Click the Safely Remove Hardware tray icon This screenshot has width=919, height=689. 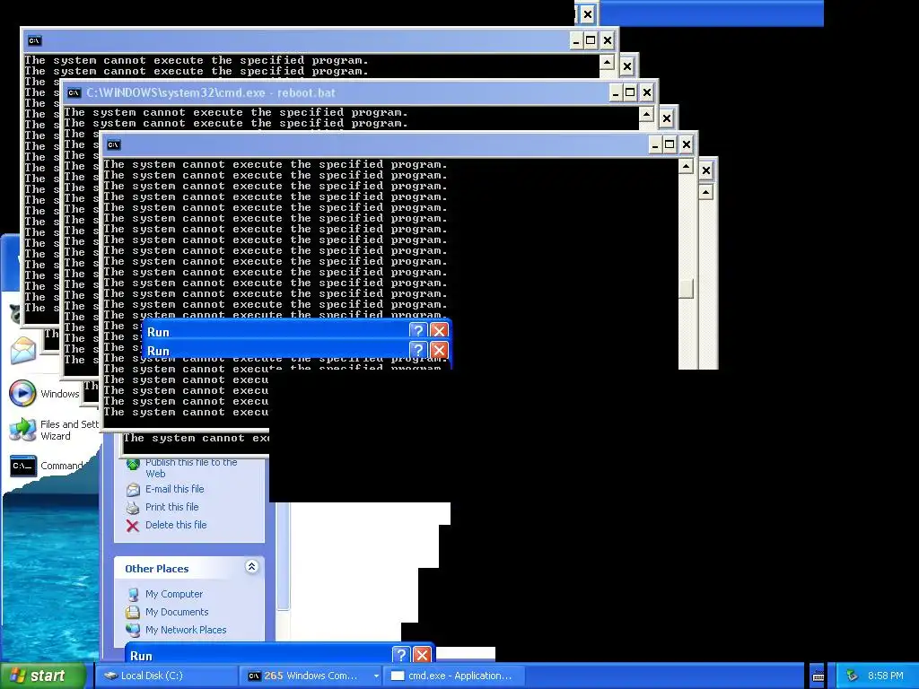tap(852, 676)
